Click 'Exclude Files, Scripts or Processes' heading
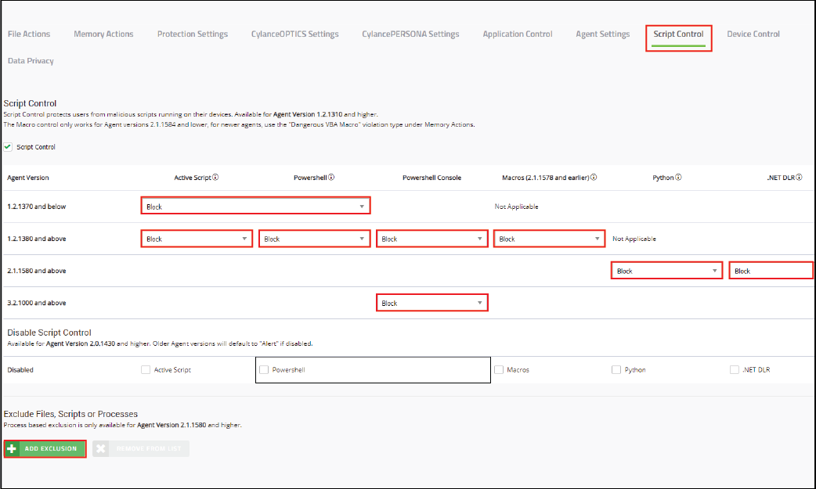 point(70,414)
